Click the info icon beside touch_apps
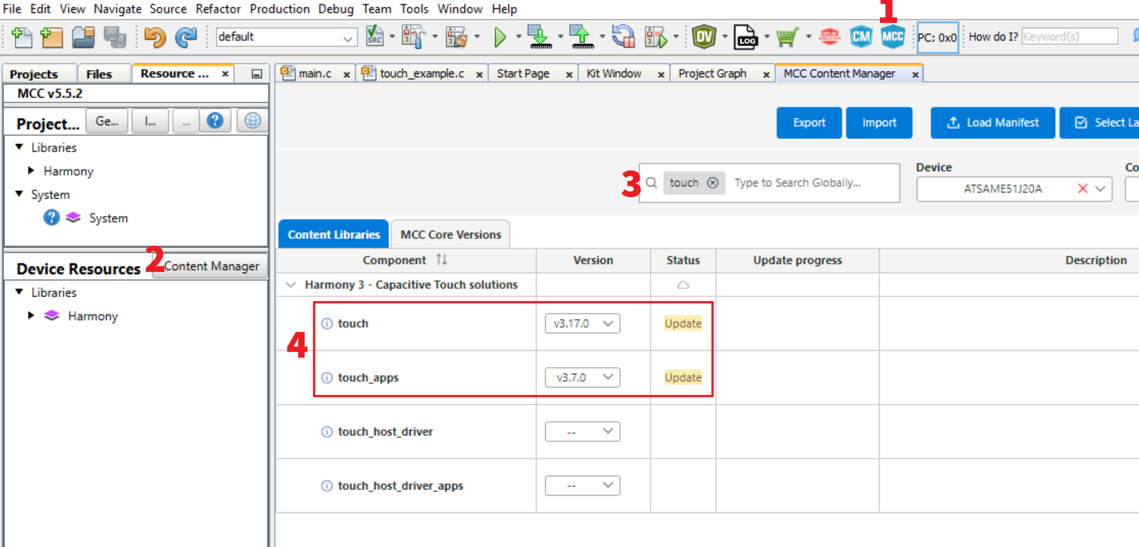 click(x=327, y=377)
